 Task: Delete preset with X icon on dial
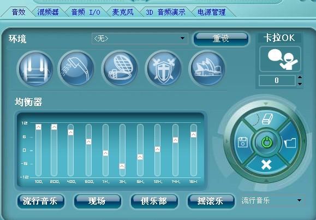(x=266, y=165)
